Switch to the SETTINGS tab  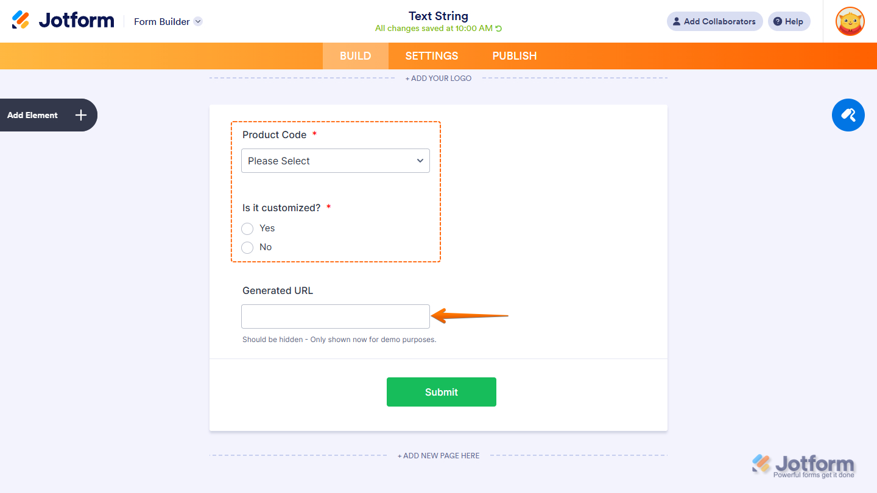pos(431,55)
